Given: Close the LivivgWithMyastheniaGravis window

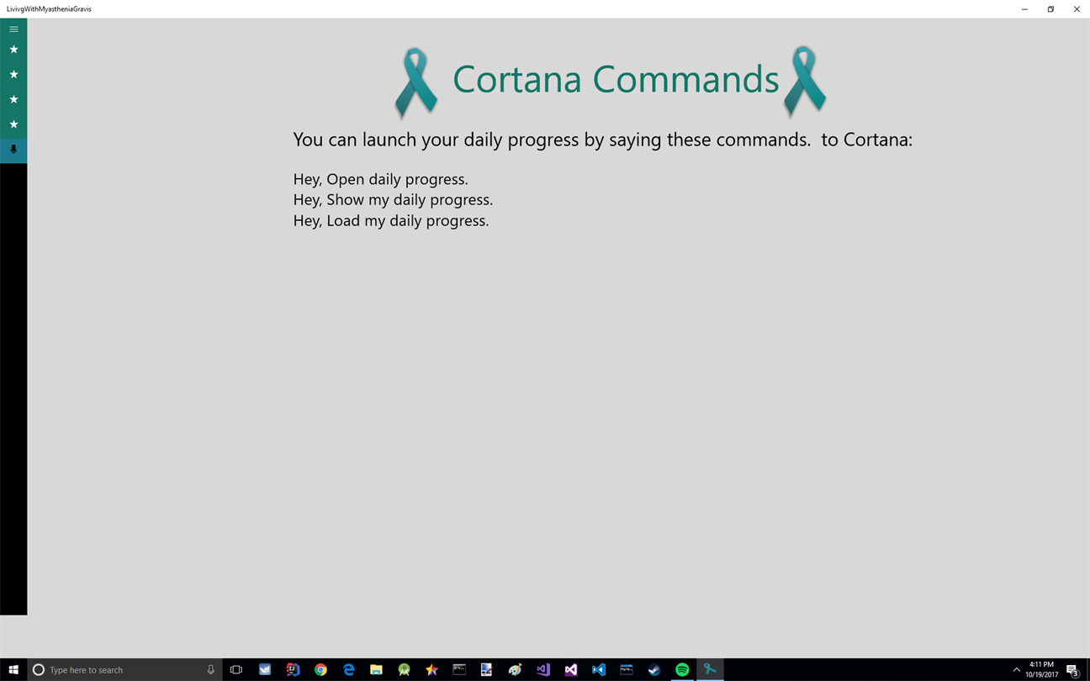Looking at the screenshot, I should (x=1077, y=9).
